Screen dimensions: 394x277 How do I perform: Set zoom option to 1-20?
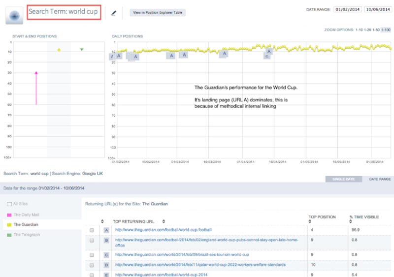click(x=367, y=30)
